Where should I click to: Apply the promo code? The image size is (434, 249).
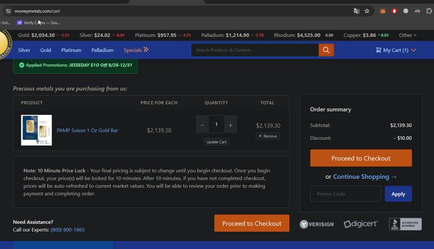[398, 194]
